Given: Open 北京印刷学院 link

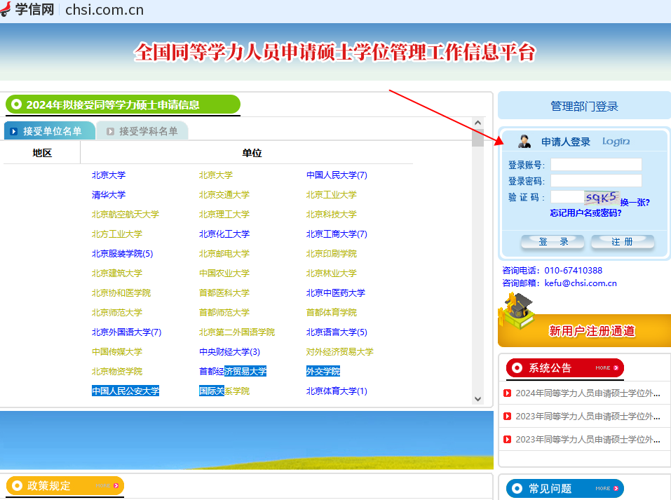Looking at the screenshot, I should [x=331, y=254].
